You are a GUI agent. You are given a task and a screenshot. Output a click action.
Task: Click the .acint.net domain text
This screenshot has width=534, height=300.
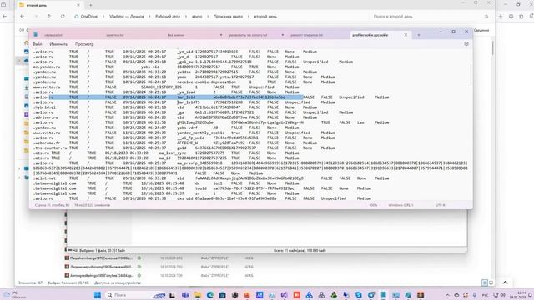[x=44, y=178]
